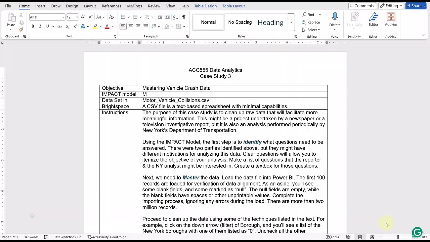This screenshot has width=430, height=242.
Task: Click the Dictate microphone icon
Action: tap(335, 17)
